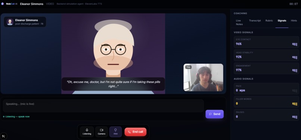This screenshot has width=301, height=140.
Task: Click the speaking input text field
Action: [x=103, y=105]
